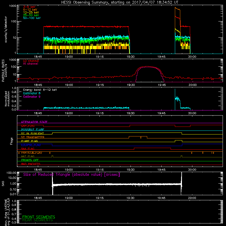This screenshot has width=226, height=226.
Task: Click the HI channel legend label
Action: (31, 64)
